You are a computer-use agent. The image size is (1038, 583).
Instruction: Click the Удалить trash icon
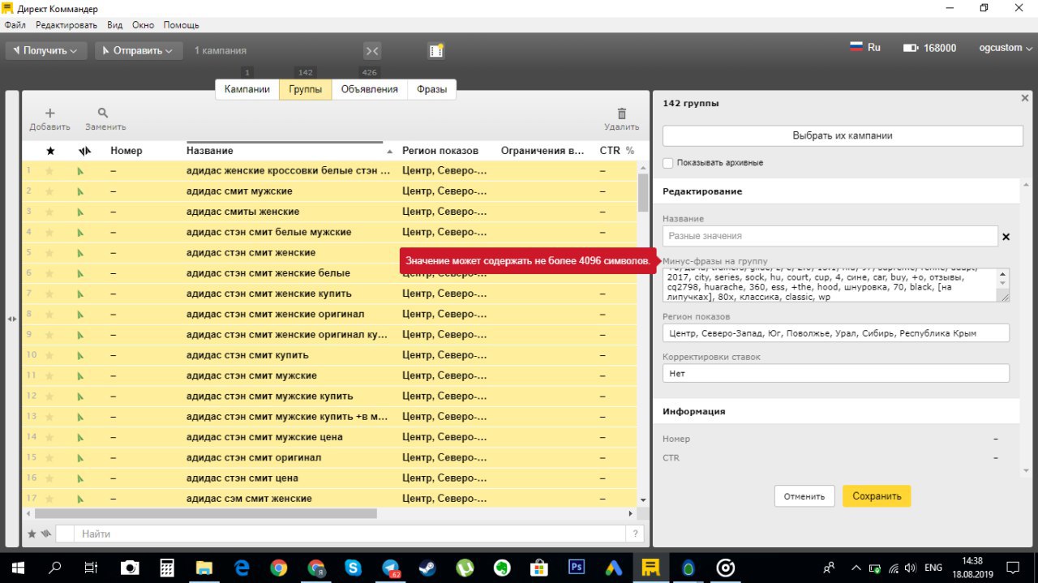click(622, 114)
